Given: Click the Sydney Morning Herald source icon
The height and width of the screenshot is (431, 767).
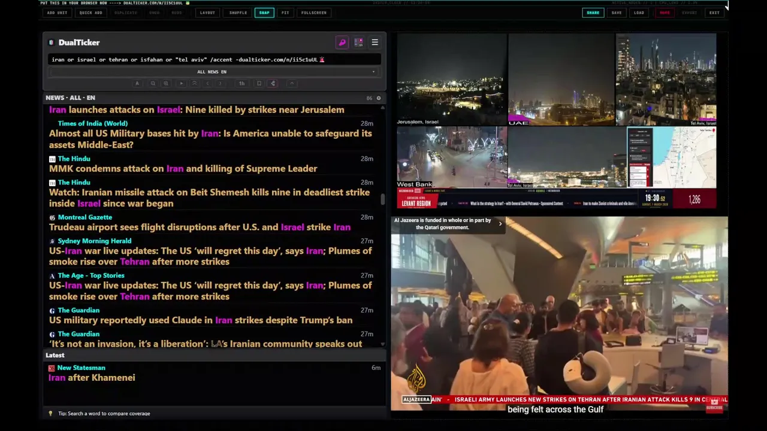Looking at the screenshot, I should pyautogui.click(x=52, y=241).
